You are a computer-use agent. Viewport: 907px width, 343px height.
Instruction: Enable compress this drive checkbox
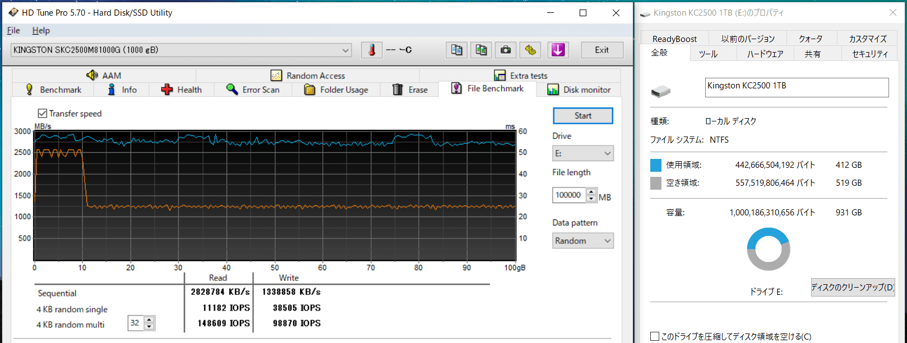coord(655,336)
